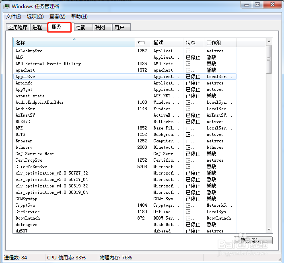Sort by the 描述 column header
The image size is (284, 263).
[167, 43]
